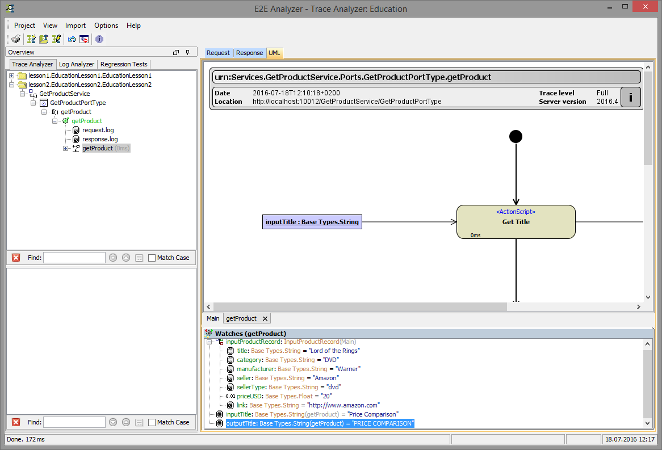Close the bottom Find bar via its red X icon

click(16, 422)
